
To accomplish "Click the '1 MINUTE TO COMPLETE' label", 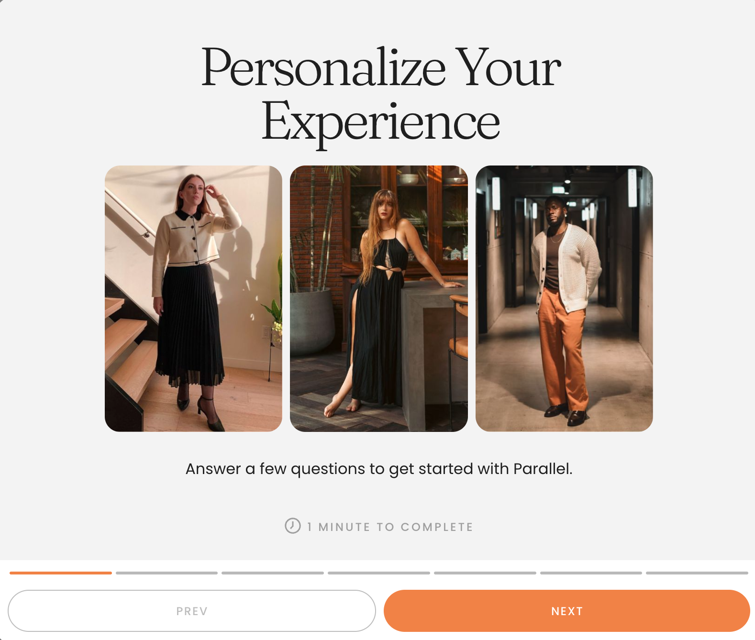I will [390, 527].
